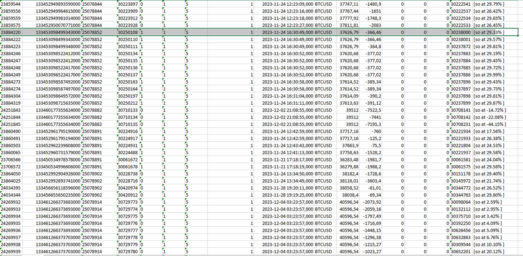The height and width of the screenshot is (256, 523).
Task: Select price 37614,09
Action: tap(348, 96)
